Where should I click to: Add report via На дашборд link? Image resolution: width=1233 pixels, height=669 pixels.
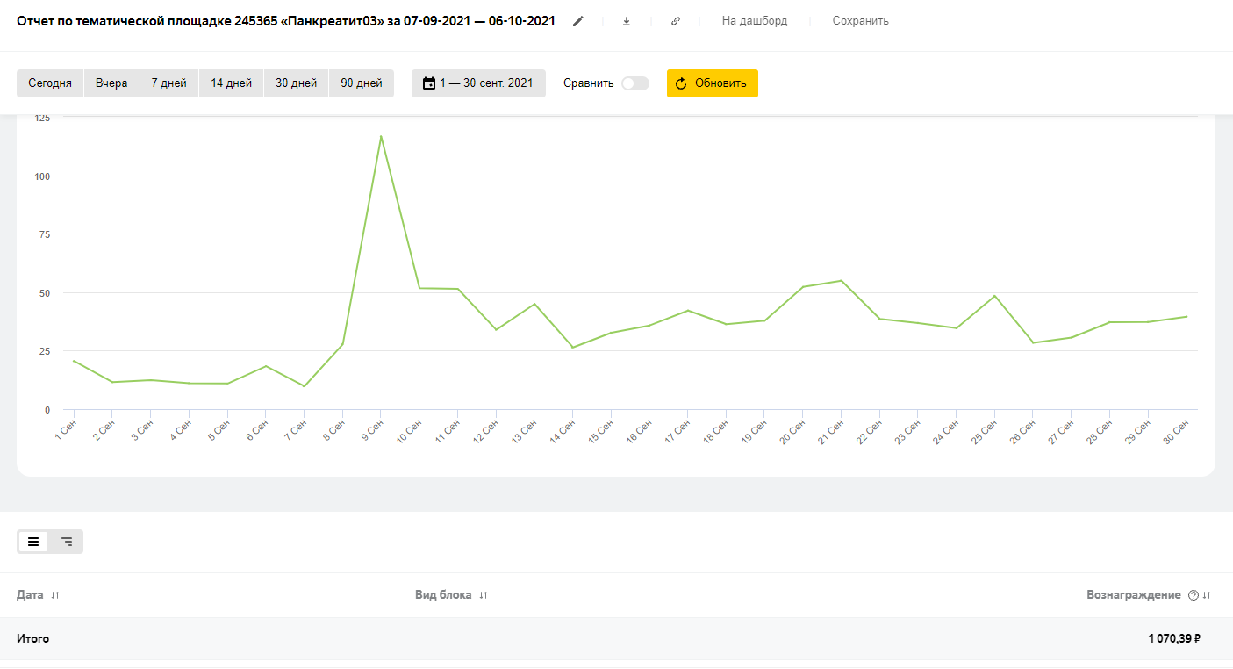click(x=754, y=21)
